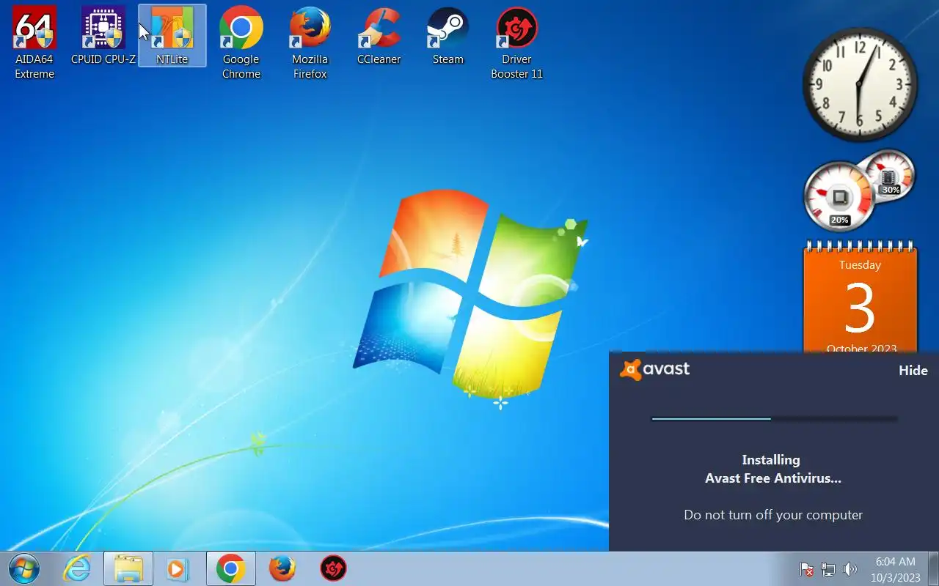
Task: Click the Firefox taskbar icon
Action: [282, 568]
